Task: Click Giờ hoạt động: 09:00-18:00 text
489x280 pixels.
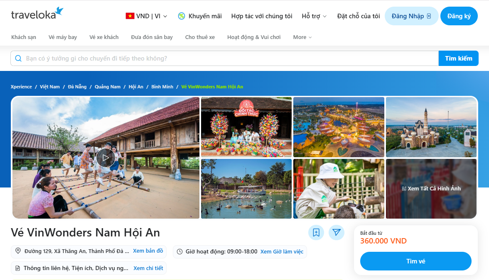Action: click(221, 251)
